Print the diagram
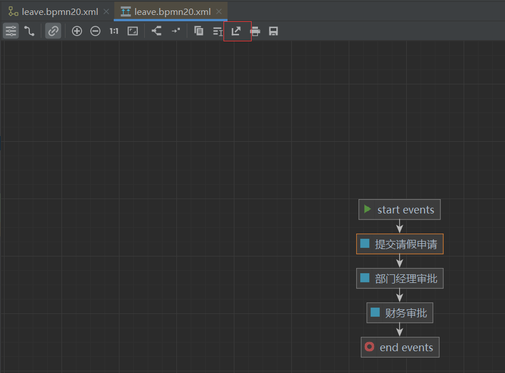This screenshot has width=505, height=373. pos(255,31)
